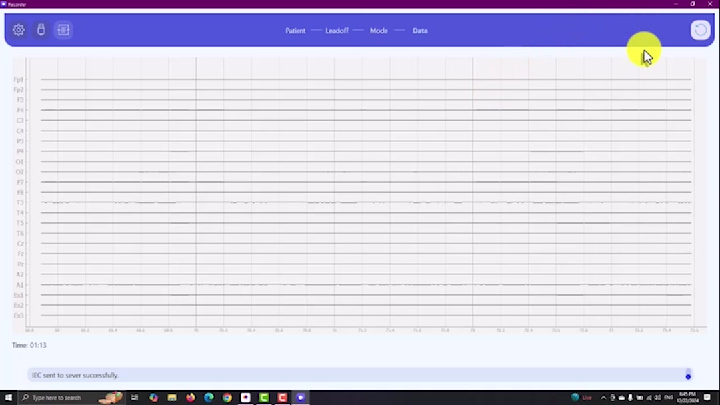
Task: Click the Time: 01:13 elapsed readout
Action: click(29, 345)
